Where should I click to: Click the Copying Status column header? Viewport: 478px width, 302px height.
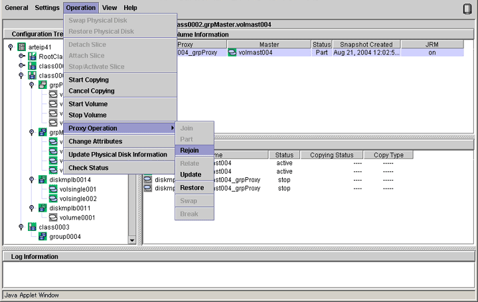coord(331,155)
